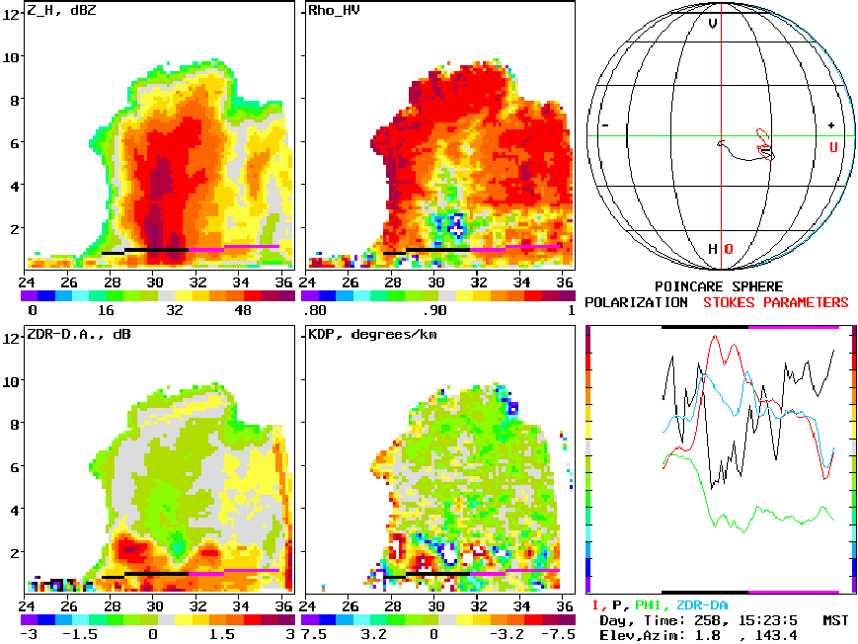Click the KDP, degrees/km panel title
The width and height of the screenshot is (858, 644).
(372, 335)
